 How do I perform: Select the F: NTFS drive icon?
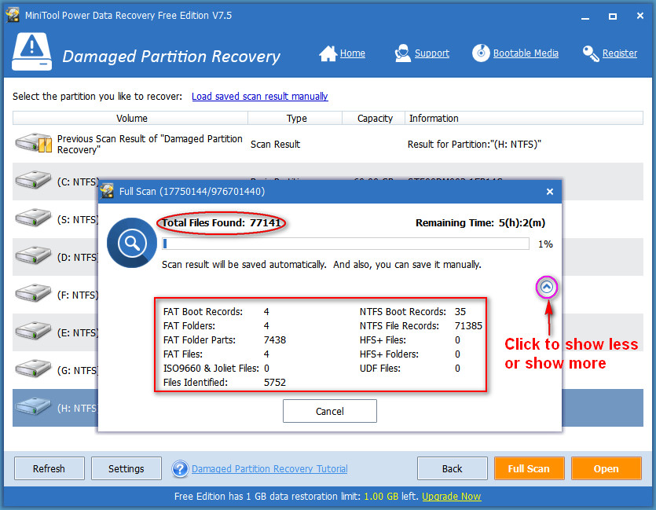[x=33, y=293]
